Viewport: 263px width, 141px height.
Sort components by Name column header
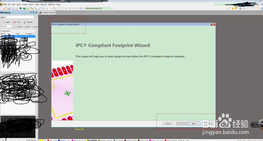tap(8, 34)
